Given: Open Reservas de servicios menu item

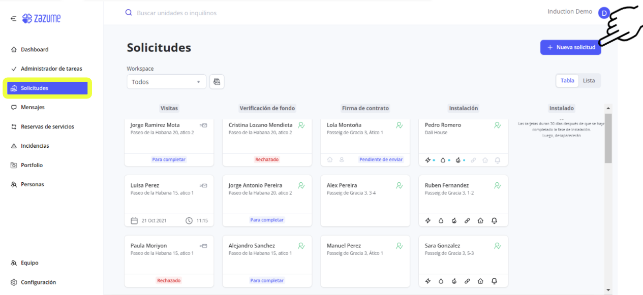Looking at the screenshot, I should pyautogui.click(x=47, y=126).
